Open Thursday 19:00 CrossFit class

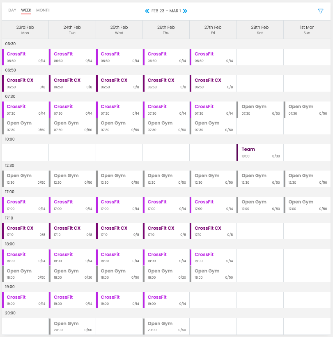tap(166, 300)
